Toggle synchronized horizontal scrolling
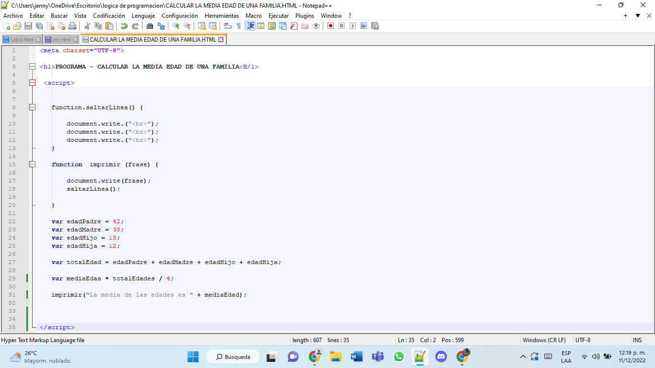This screenshot has height=368, width=655. (213, 26)
